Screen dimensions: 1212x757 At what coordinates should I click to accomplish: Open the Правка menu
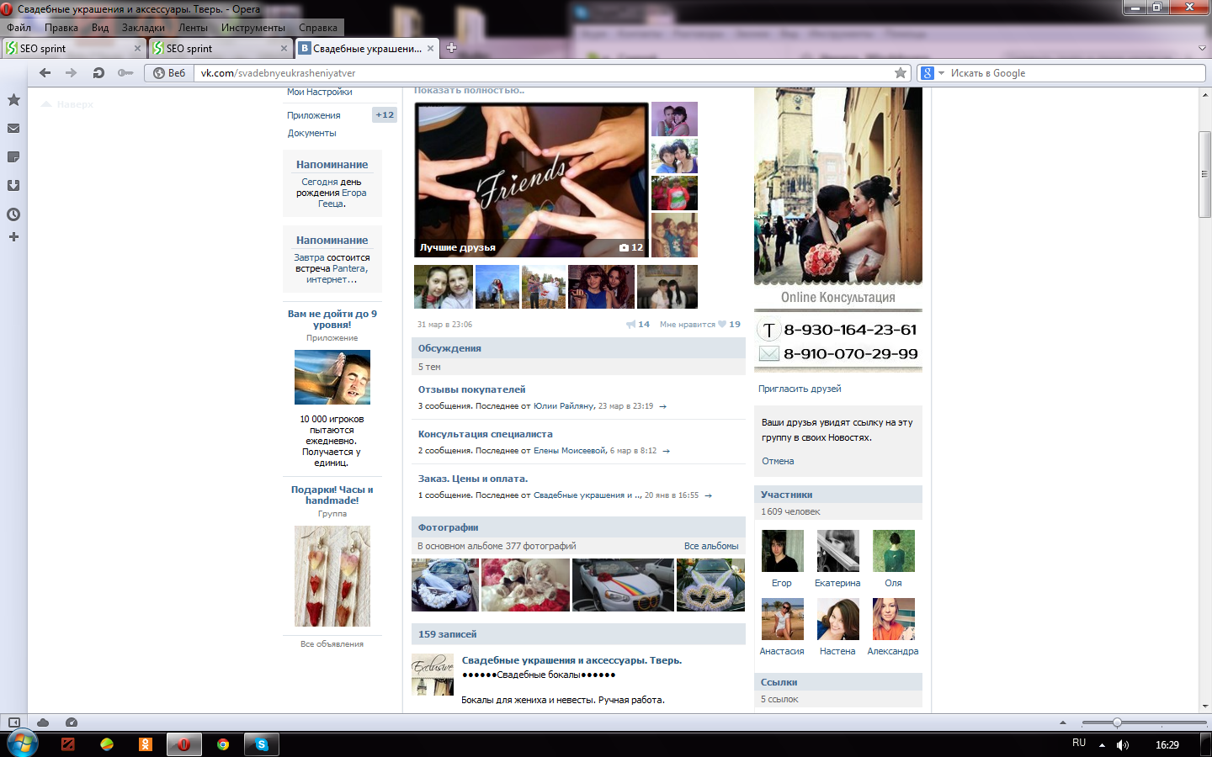(x=61, y=28)
